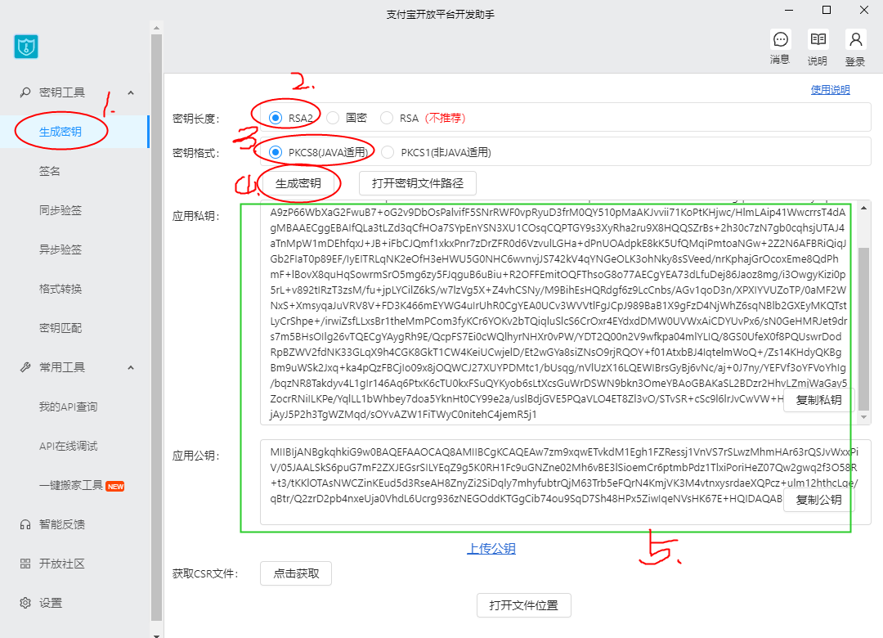Go to 同步验签 in sidebar
Screen dimensions: 883x638
point(61,210)
